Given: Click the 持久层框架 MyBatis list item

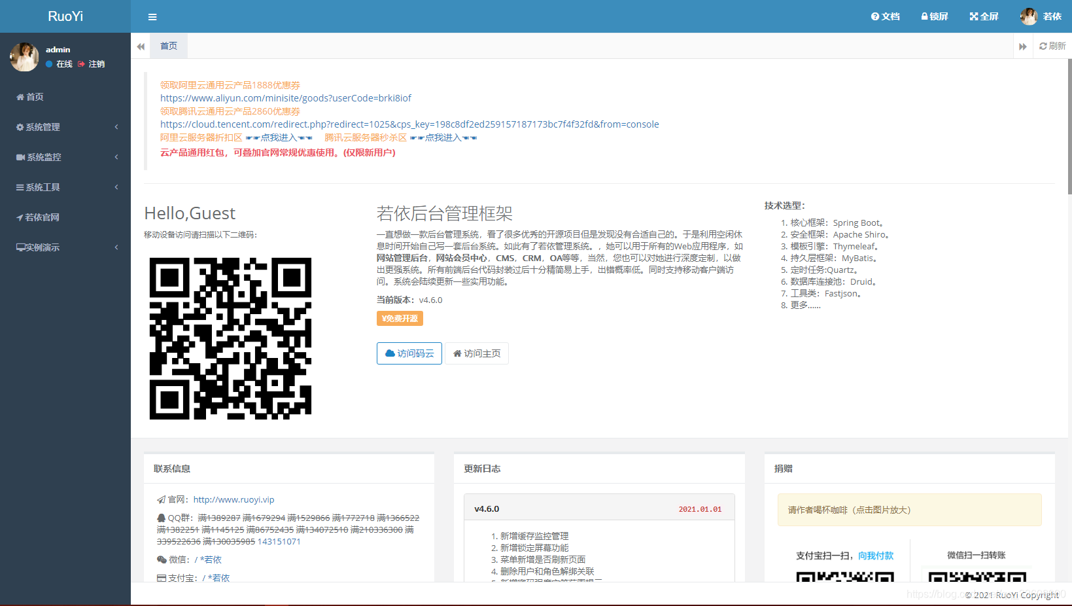Looking at the screenshot, I should point(834,258).
